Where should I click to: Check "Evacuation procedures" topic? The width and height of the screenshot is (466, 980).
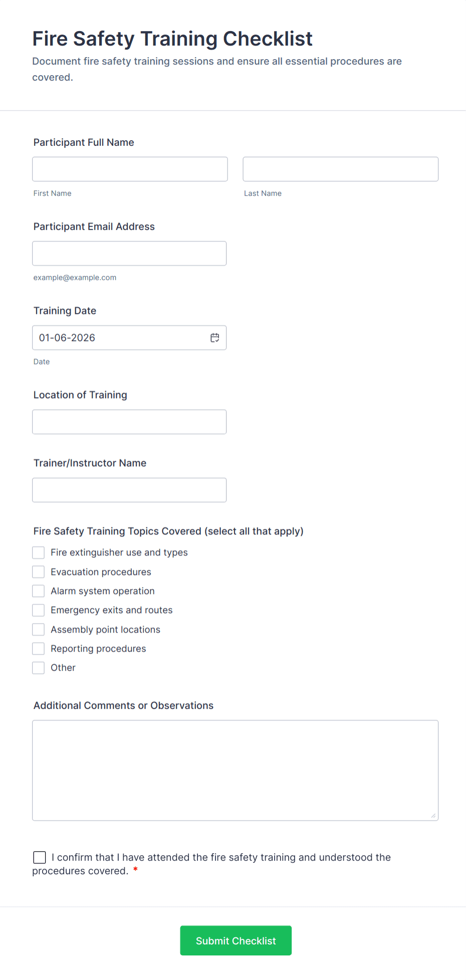tap(38, 571)
